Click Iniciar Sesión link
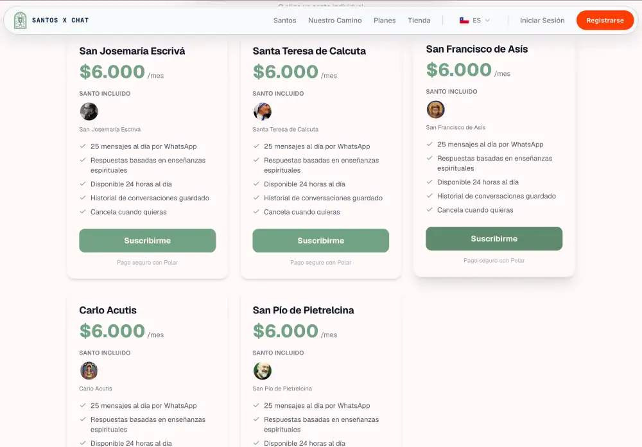This screenshot has height=447, width=642. tap(542, 21)
